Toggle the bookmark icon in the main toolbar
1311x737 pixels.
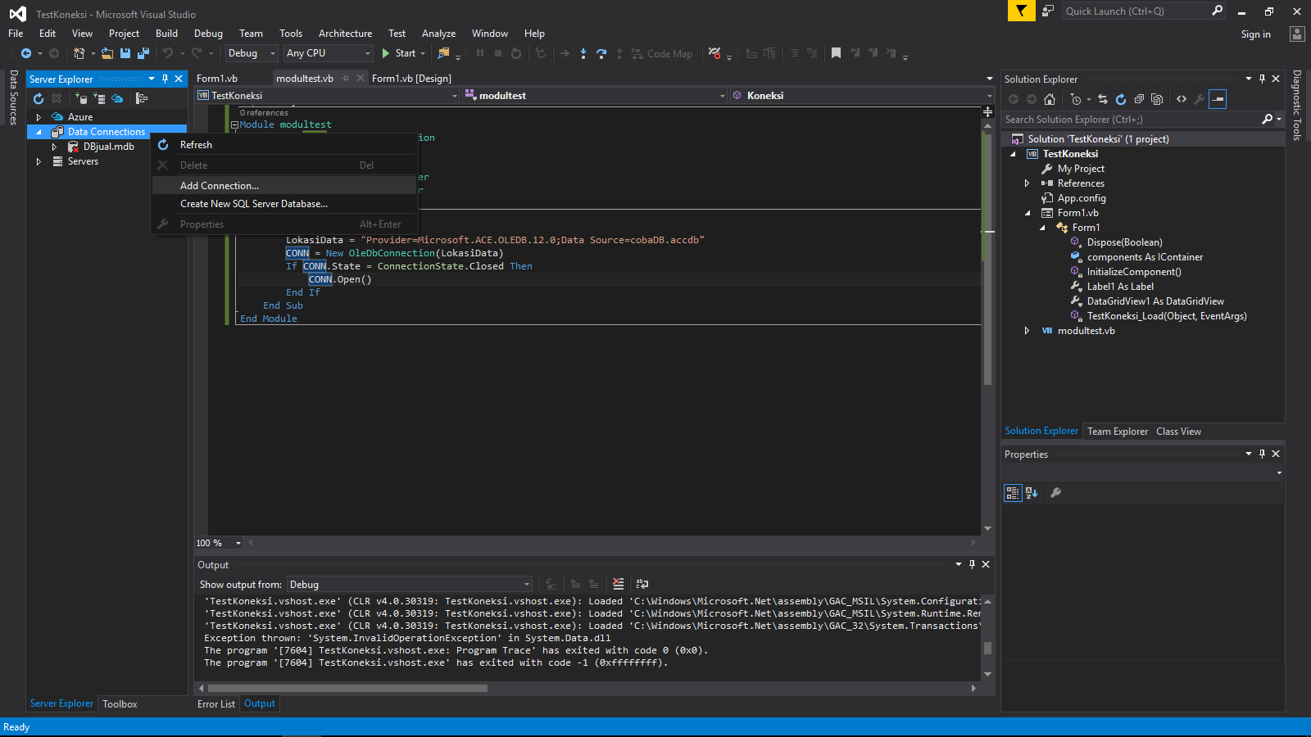(x=836, y=53)
